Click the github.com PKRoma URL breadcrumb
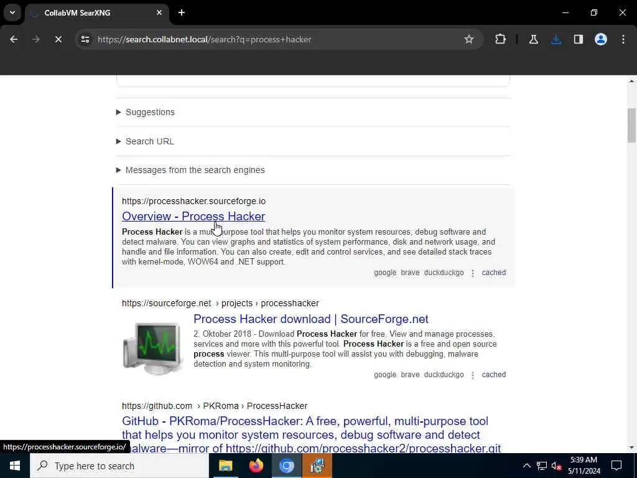 pos(215,406)
